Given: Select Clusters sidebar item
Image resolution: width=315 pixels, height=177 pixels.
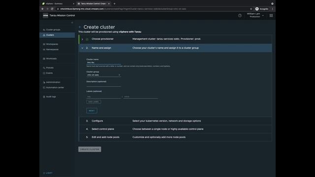Looking at the screenshot, I should [57, 35].
